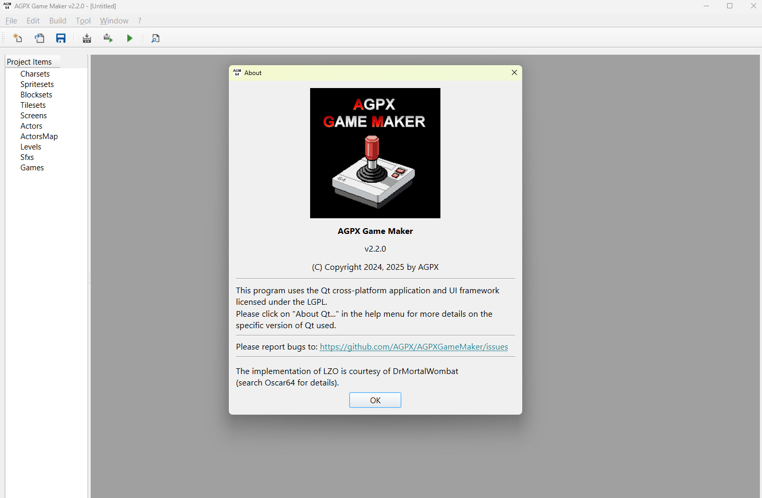Click the Open project toolbar icon
This screenshot has height=498, width=762.
pyautogui.click(x=40, y=38)
